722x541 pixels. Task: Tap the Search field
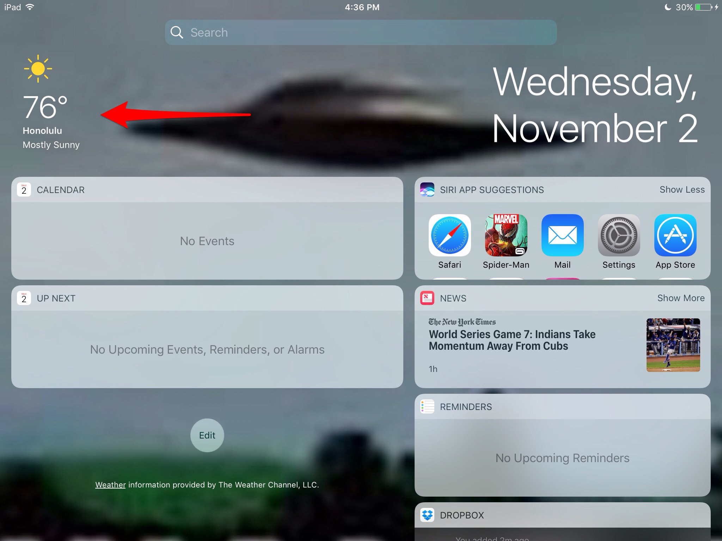(361, 32)
